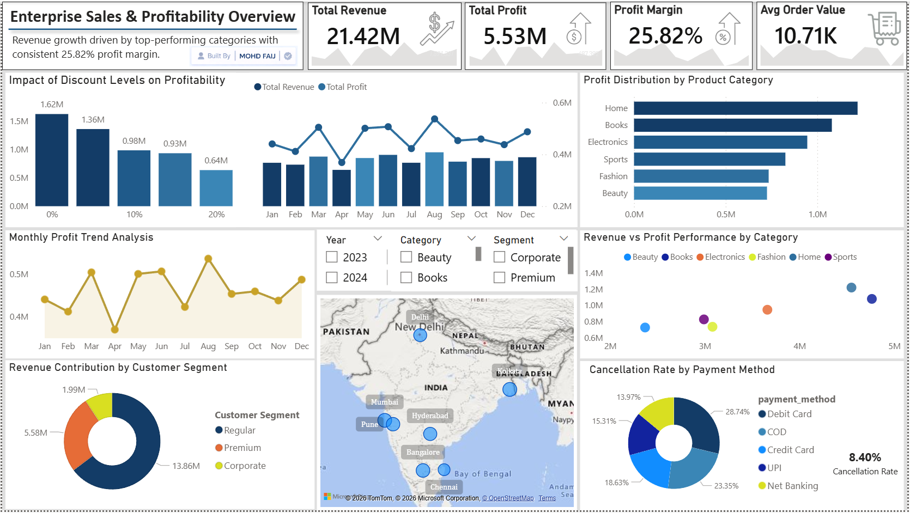Click the Sports scatter legend swatch
The height and width of the screenshot is (513, 910).
[828, 257]
